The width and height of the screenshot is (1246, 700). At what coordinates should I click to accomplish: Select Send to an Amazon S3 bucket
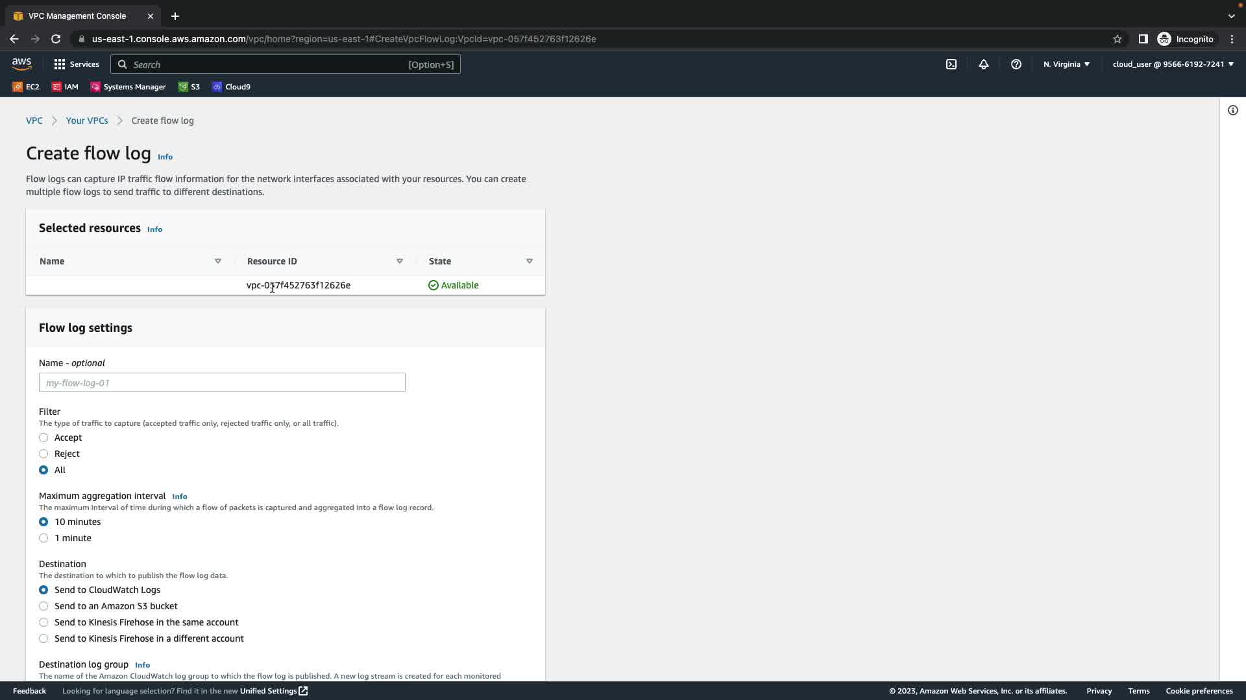coord(43,606)
